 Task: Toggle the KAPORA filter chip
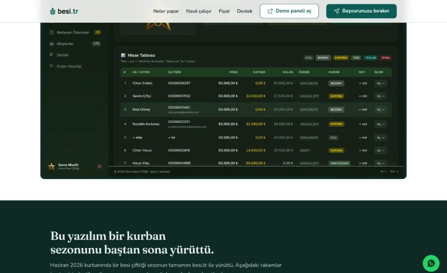click(x=341, y=58)
